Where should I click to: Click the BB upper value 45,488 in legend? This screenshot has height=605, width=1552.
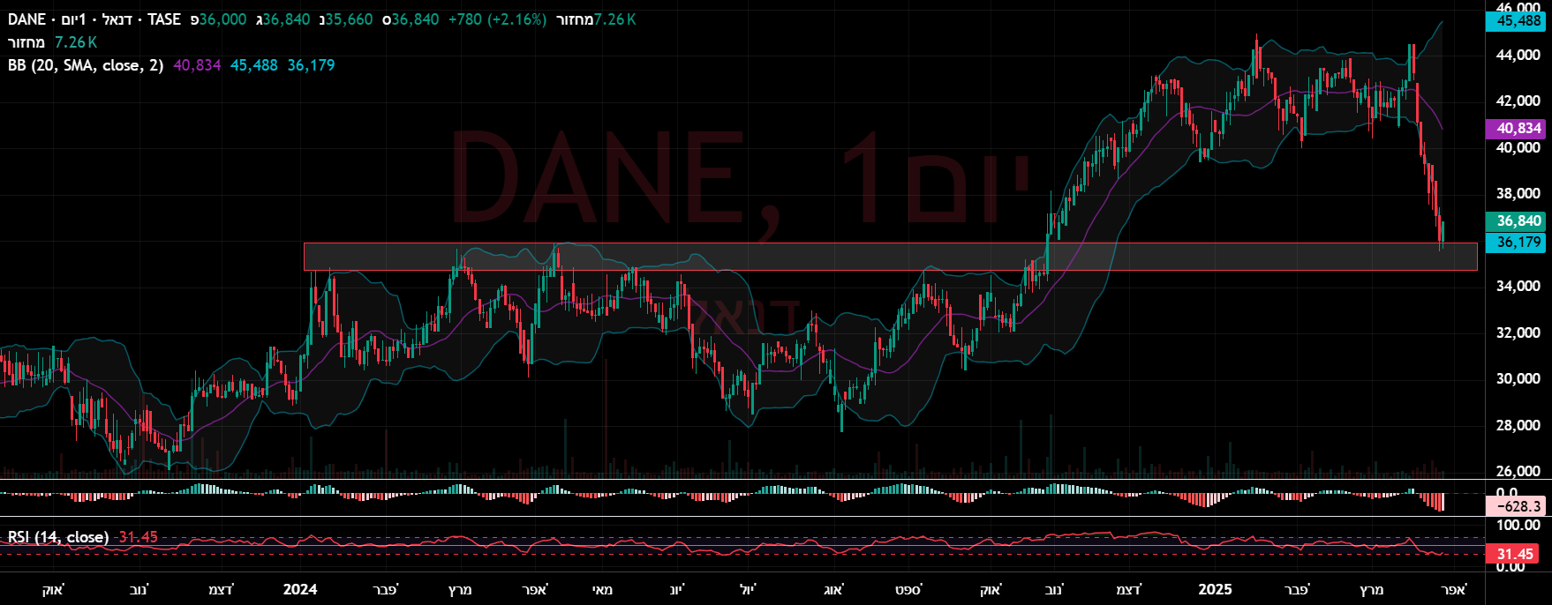pos(254,65)
